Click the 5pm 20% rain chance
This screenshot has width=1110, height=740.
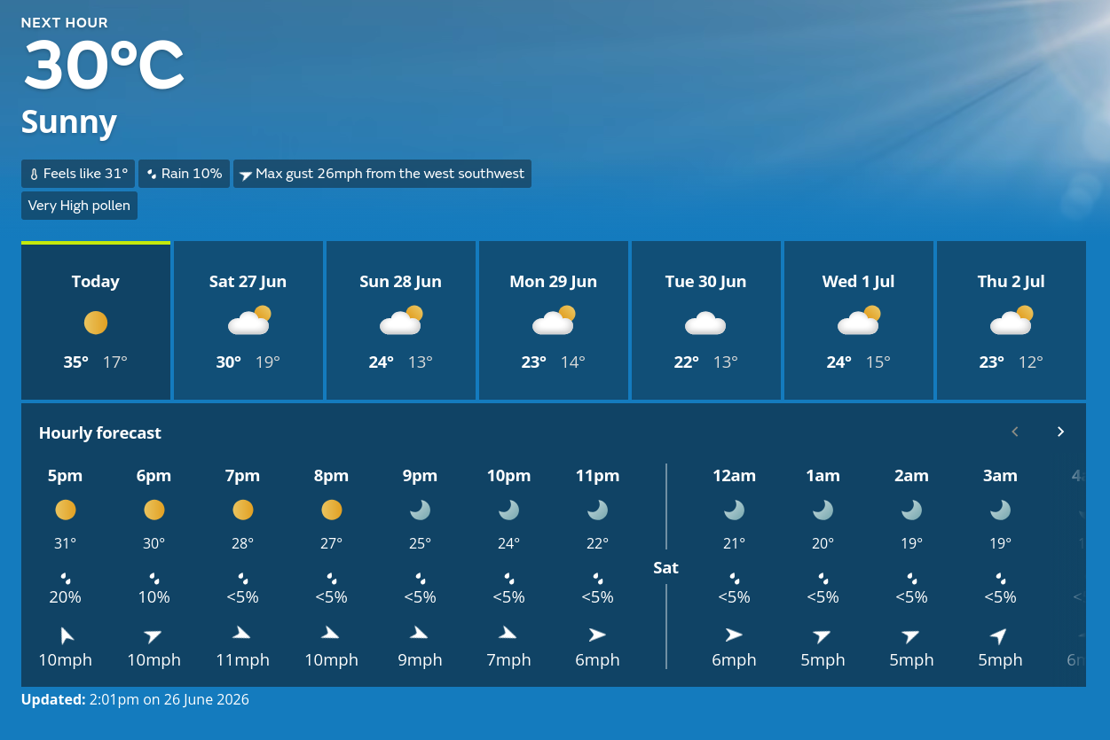[x=65, y=597]
